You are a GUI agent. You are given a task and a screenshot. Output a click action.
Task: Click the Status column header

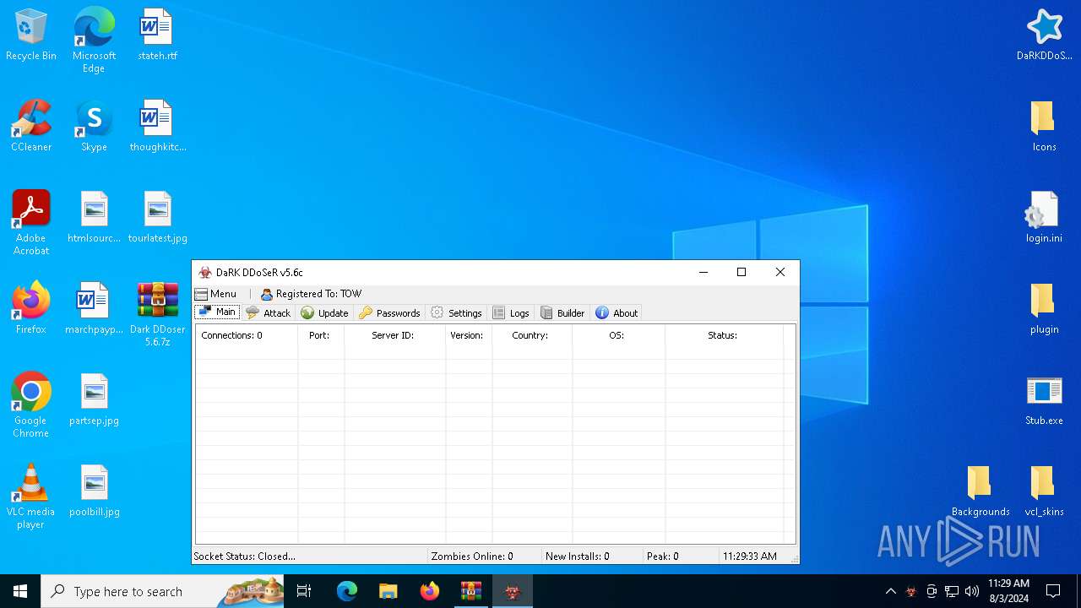point(724,335)
